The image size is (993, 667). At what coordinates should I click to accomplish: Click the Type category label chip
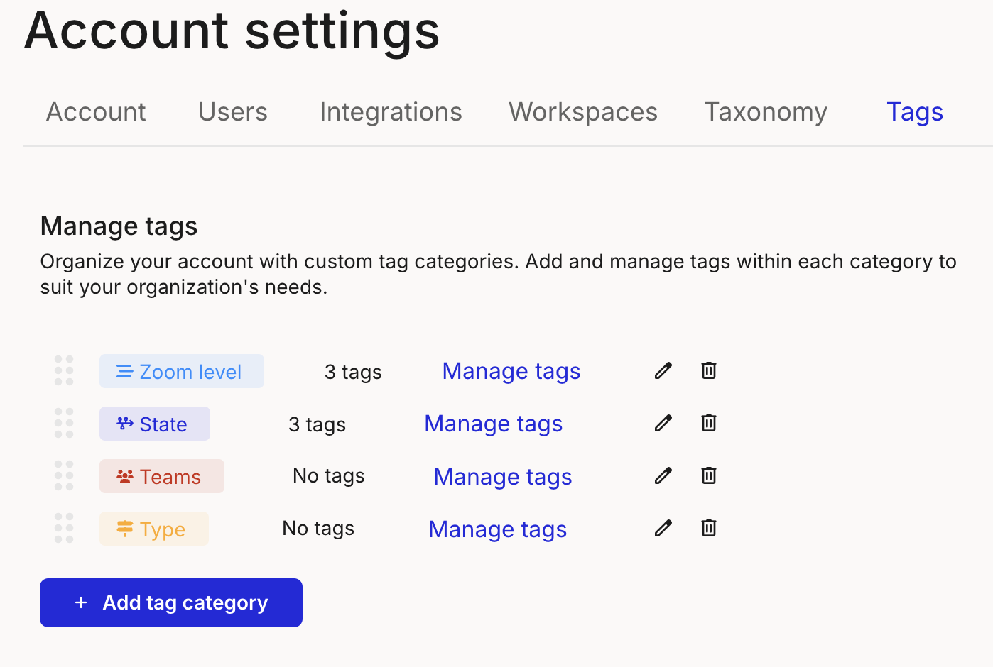pyautogui.click(x=154, y=529)
